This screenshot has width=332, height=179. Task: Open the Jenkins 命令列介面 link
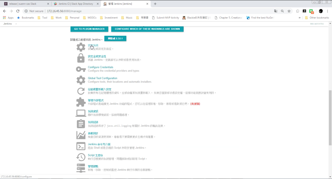pyautogui.click(x=99, y=144)
